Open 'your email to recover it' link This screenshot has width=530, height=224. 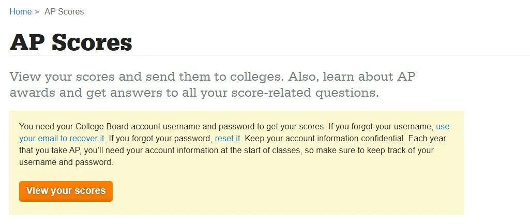pos(62,139)
